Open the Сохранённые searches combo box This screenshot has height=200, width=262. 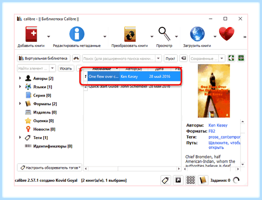(207, 59)
